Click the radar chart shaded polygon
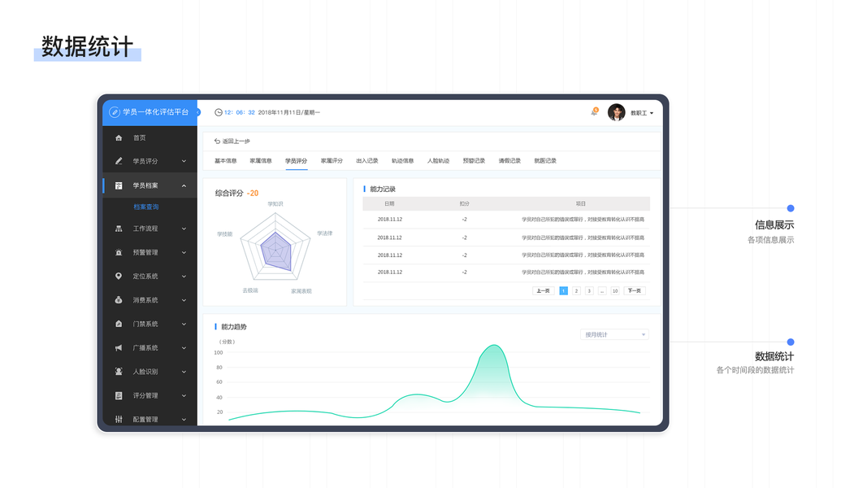The width and height of the screenshot is (867, 488). click(276, 252)
